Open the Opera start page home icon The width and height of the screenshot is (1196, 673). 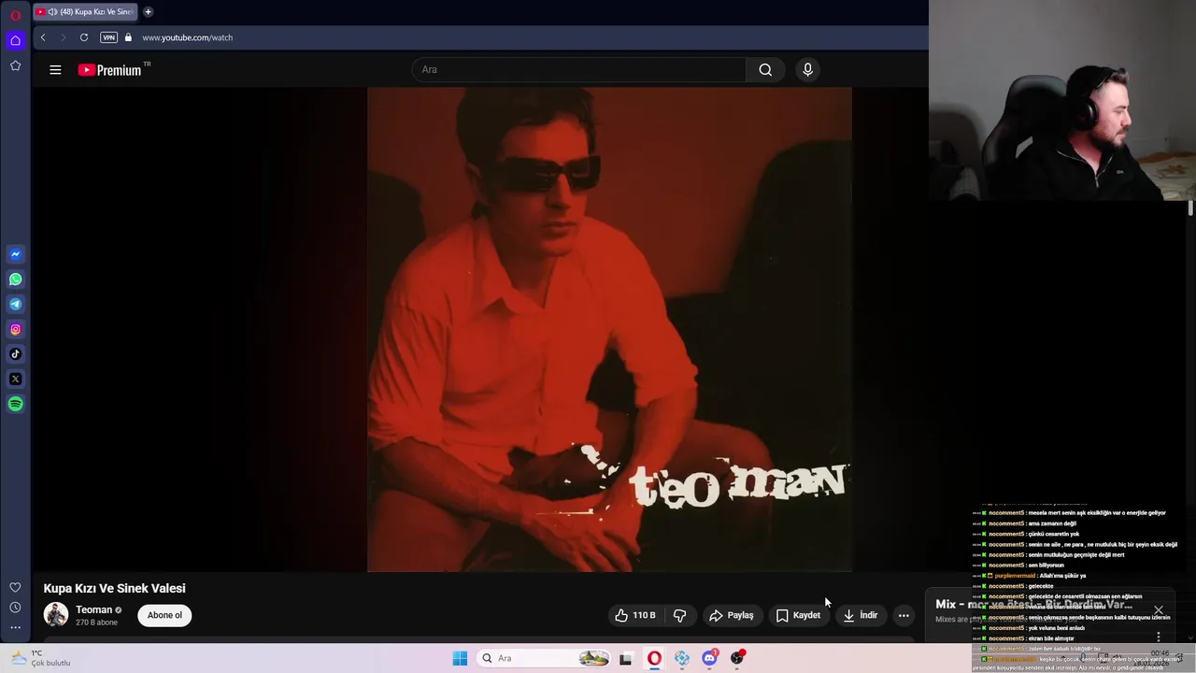click(x=15, y=40)
